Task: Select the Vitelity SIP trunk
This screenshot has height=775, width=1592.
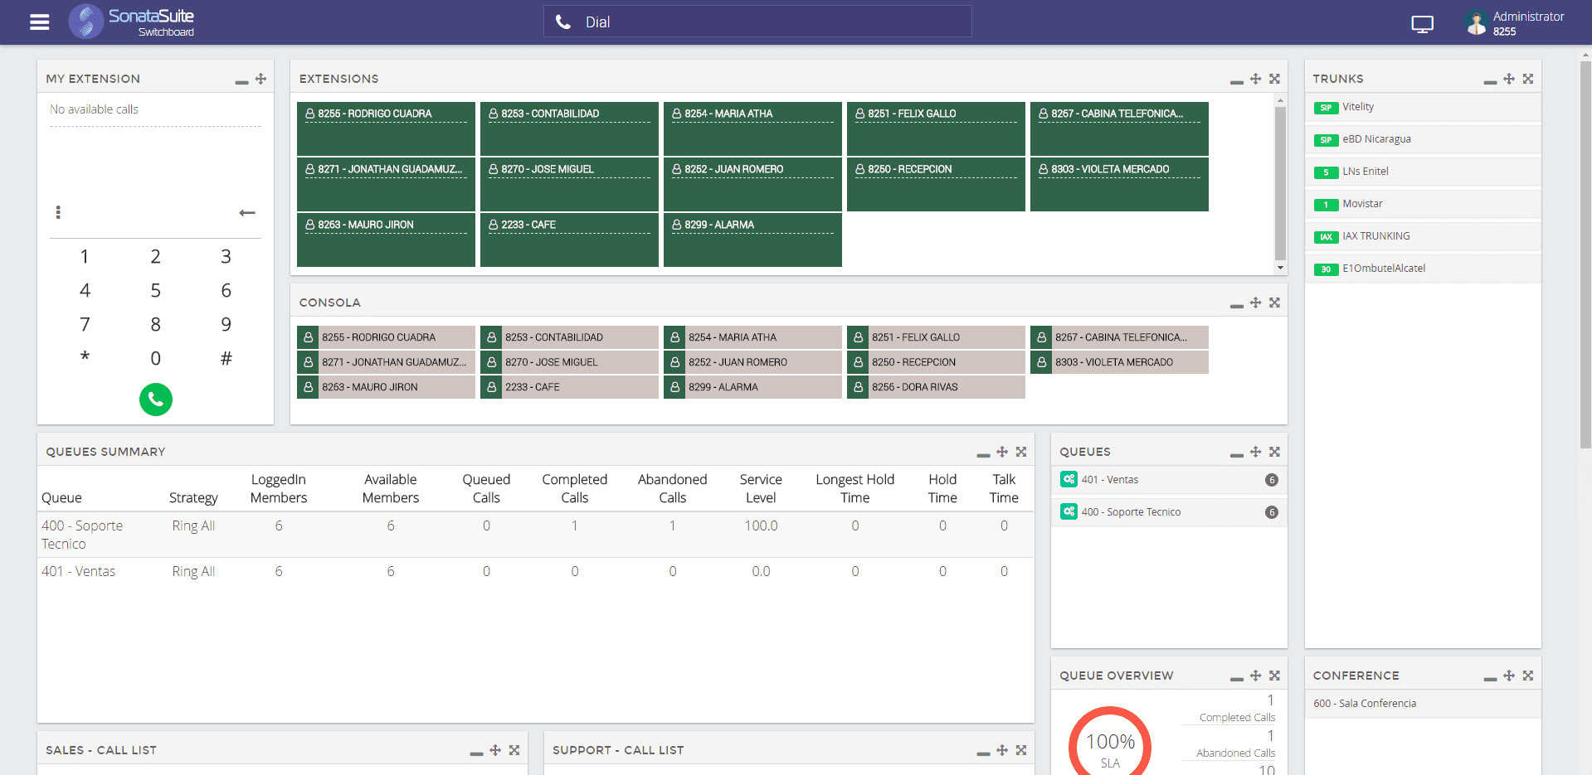Action: click(1423, 107)
